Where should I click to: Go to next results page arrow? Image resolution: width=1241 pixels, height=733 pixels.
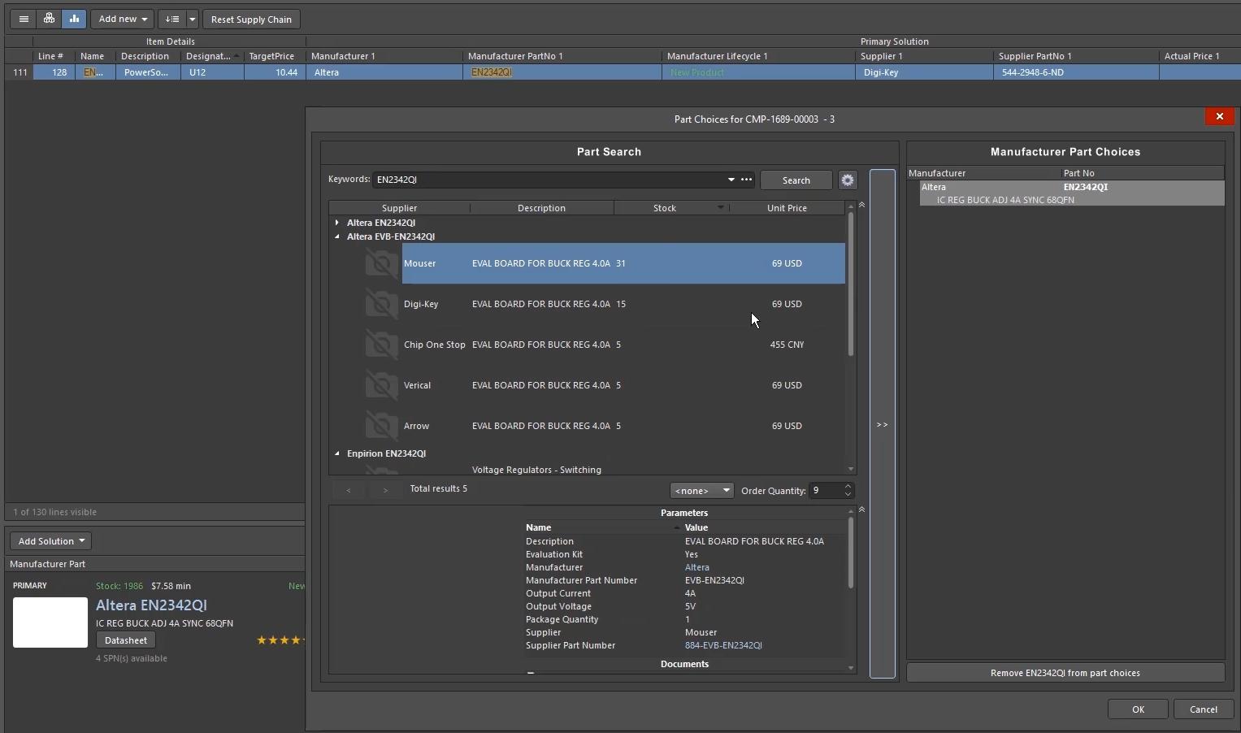(385, 490)
